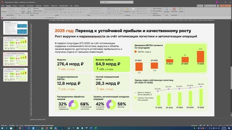
Task: Open Customize Quick Access Toolbar arrow
Action: point(59,18)
